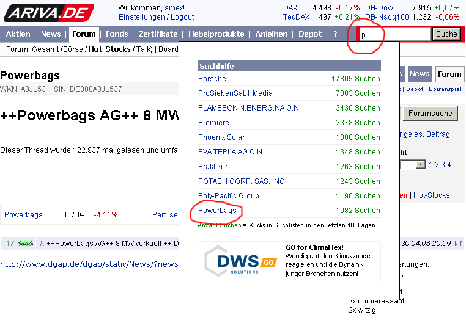Click the Perf. se link
This screenshot has height=323, width=466.
165,215
